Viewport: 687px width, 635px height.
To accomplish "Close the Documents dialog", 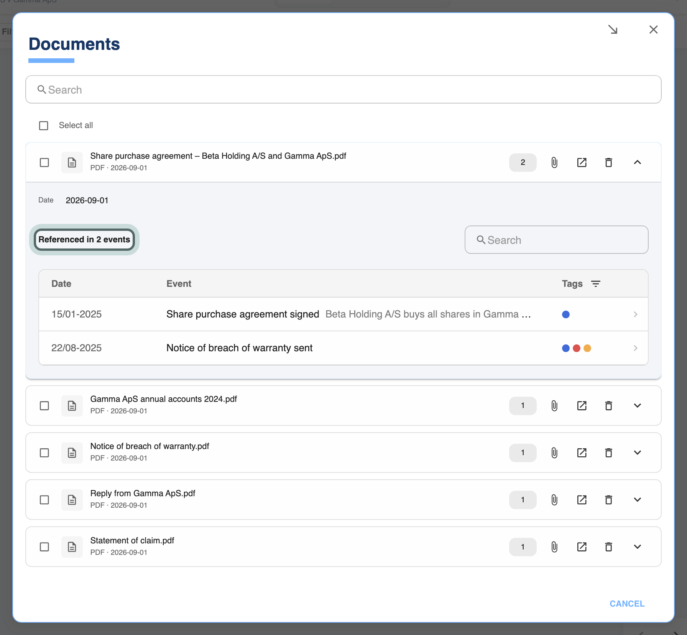I will point(653,30).
